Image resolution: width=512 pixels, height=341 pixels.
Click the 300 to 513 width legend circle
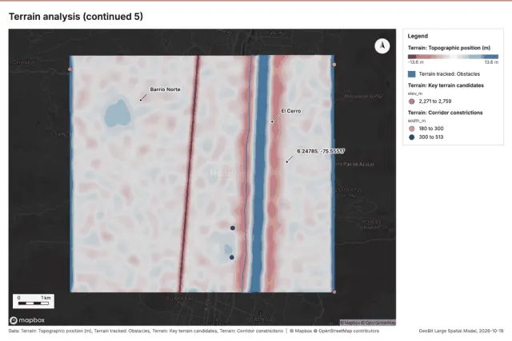pyautogui.click(x=412, y=137)
